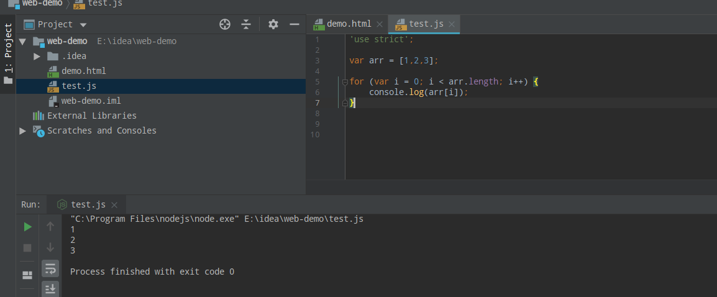Expand Scratches and Consoles node
The height and width of the screenshot is (297, 717).
22,131
